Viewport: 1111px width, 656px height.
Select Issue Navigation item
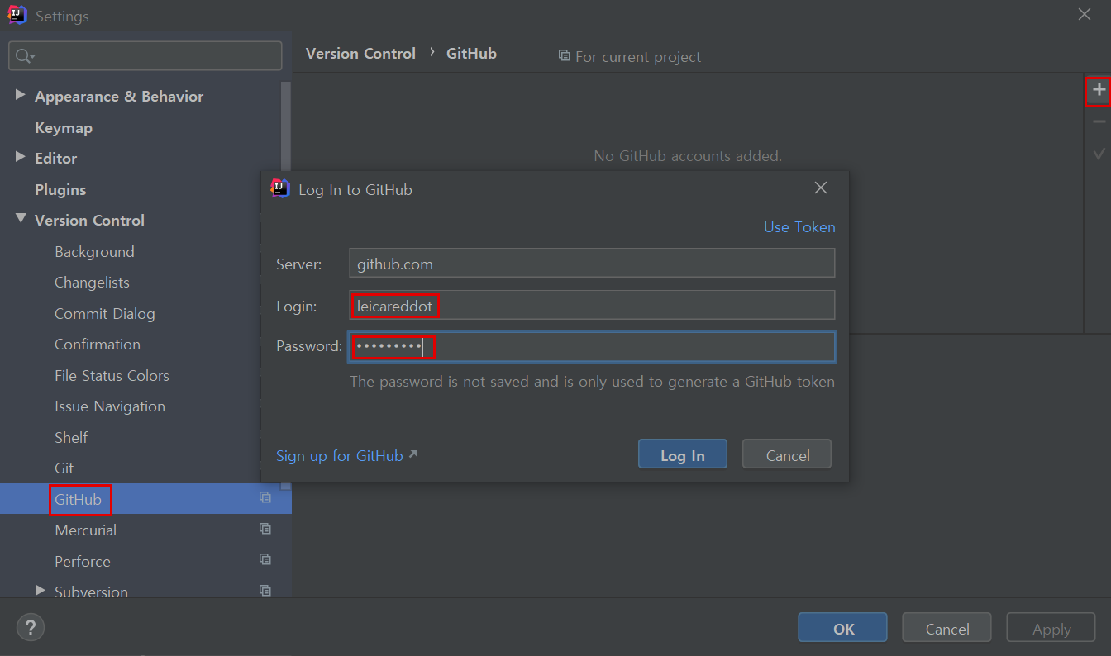110,406
